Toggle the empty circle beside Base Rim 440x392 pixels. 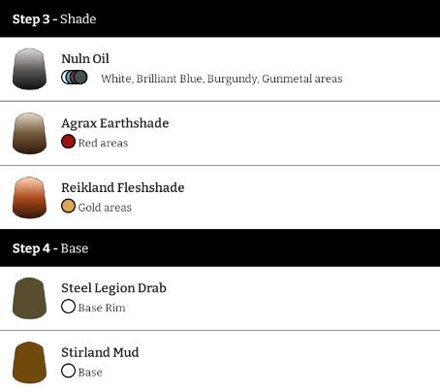point(68,307)
